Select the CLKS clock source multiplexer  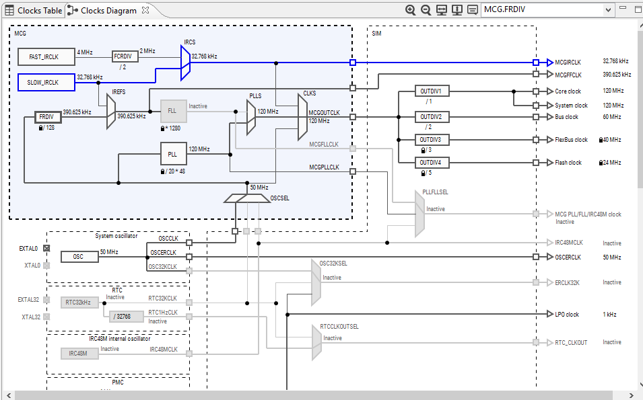pyautogui.click(x=302, y=117)
